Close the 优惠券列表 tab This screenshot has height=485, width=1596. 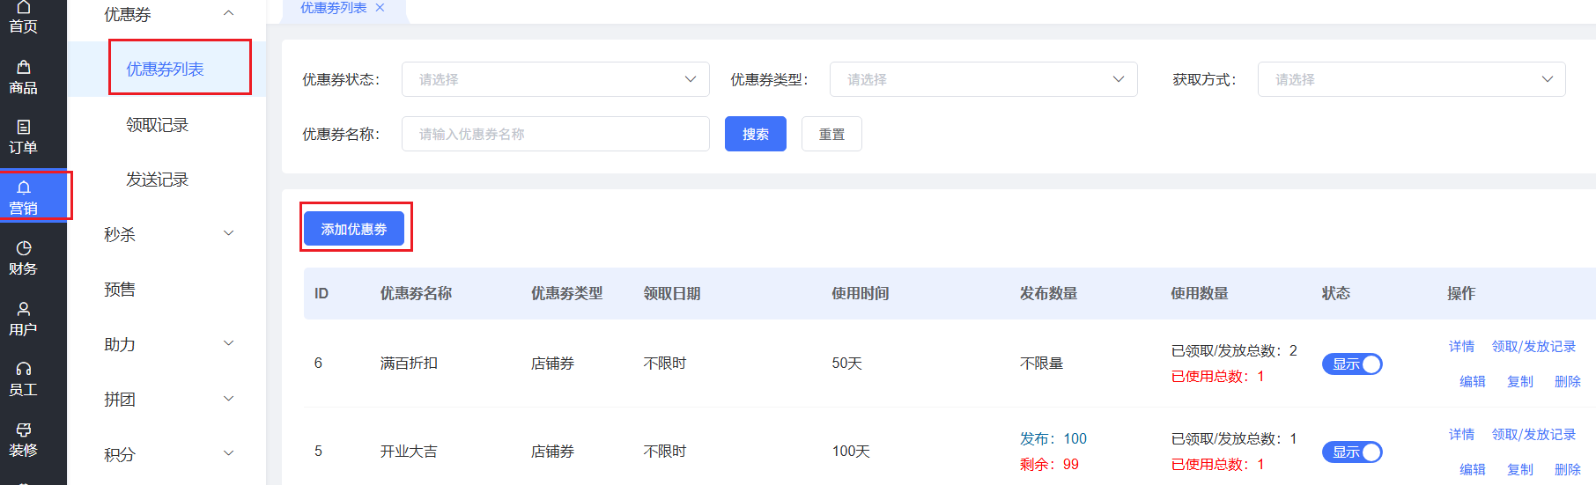[x=380, y=8]
